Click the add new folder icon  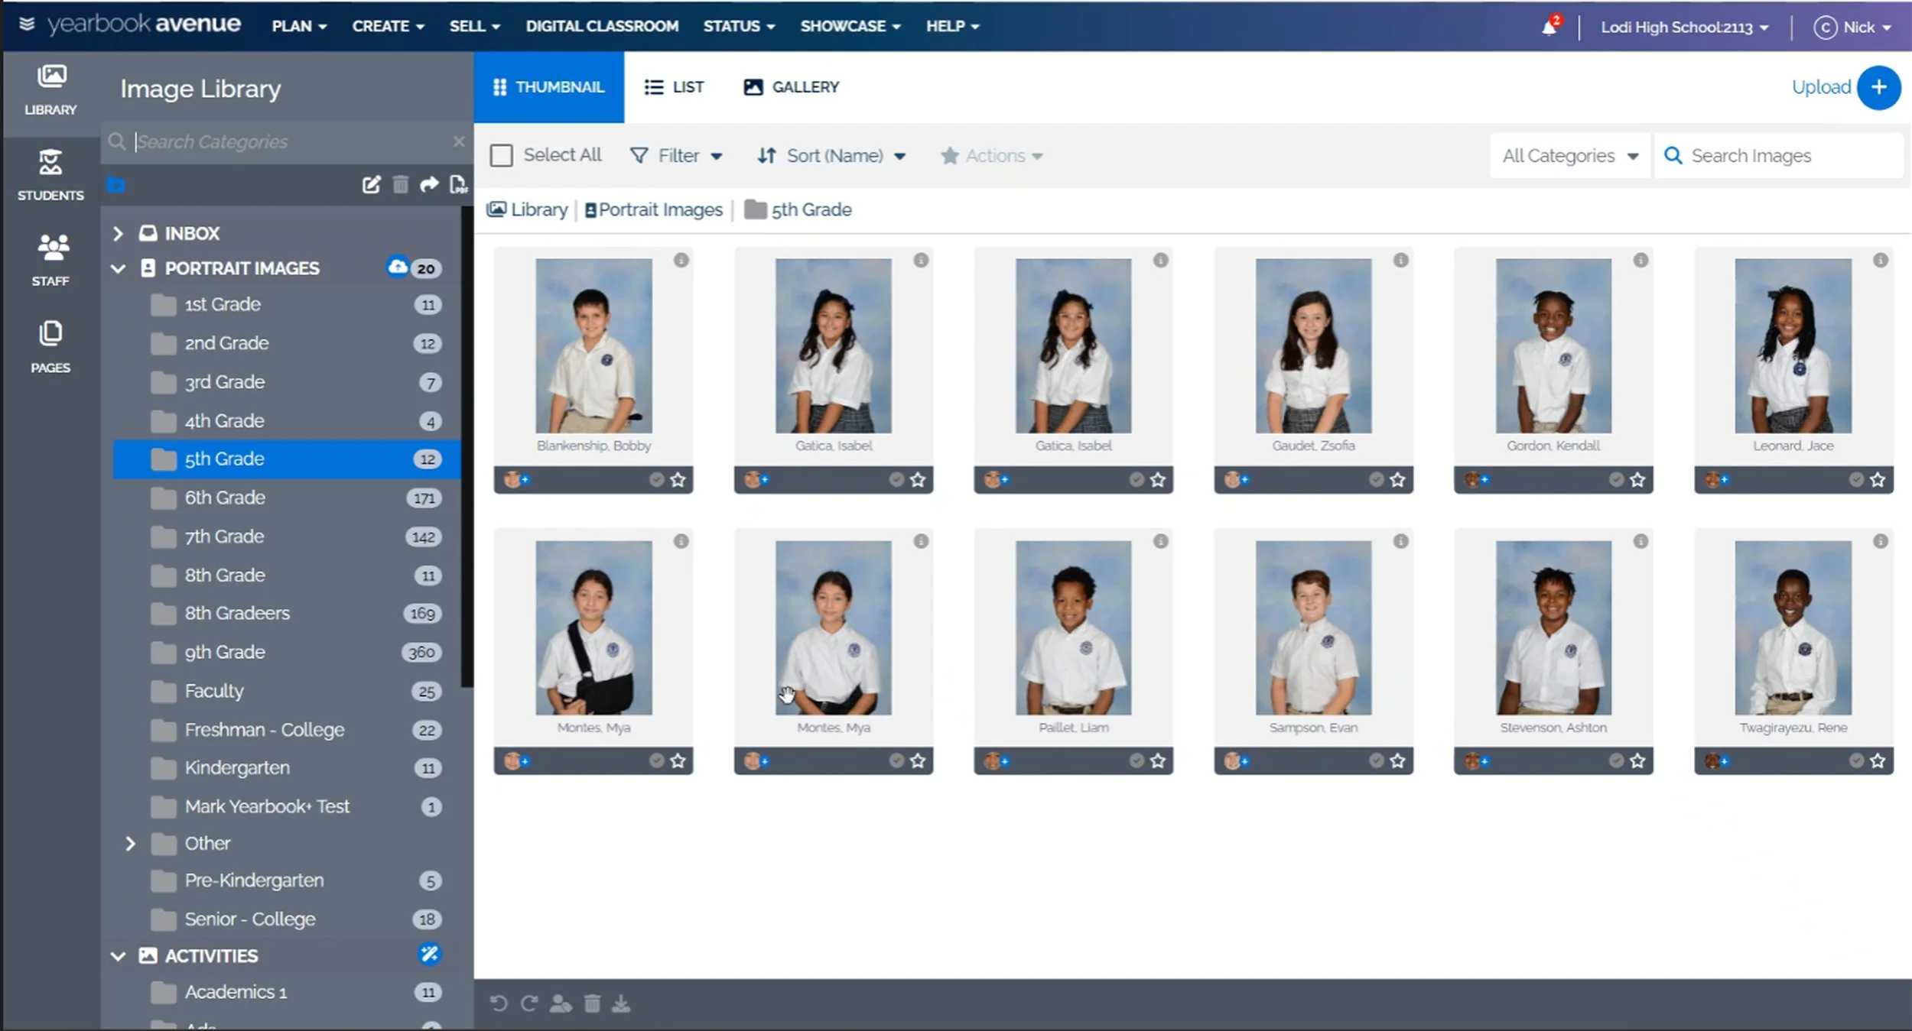pos(116,184)
